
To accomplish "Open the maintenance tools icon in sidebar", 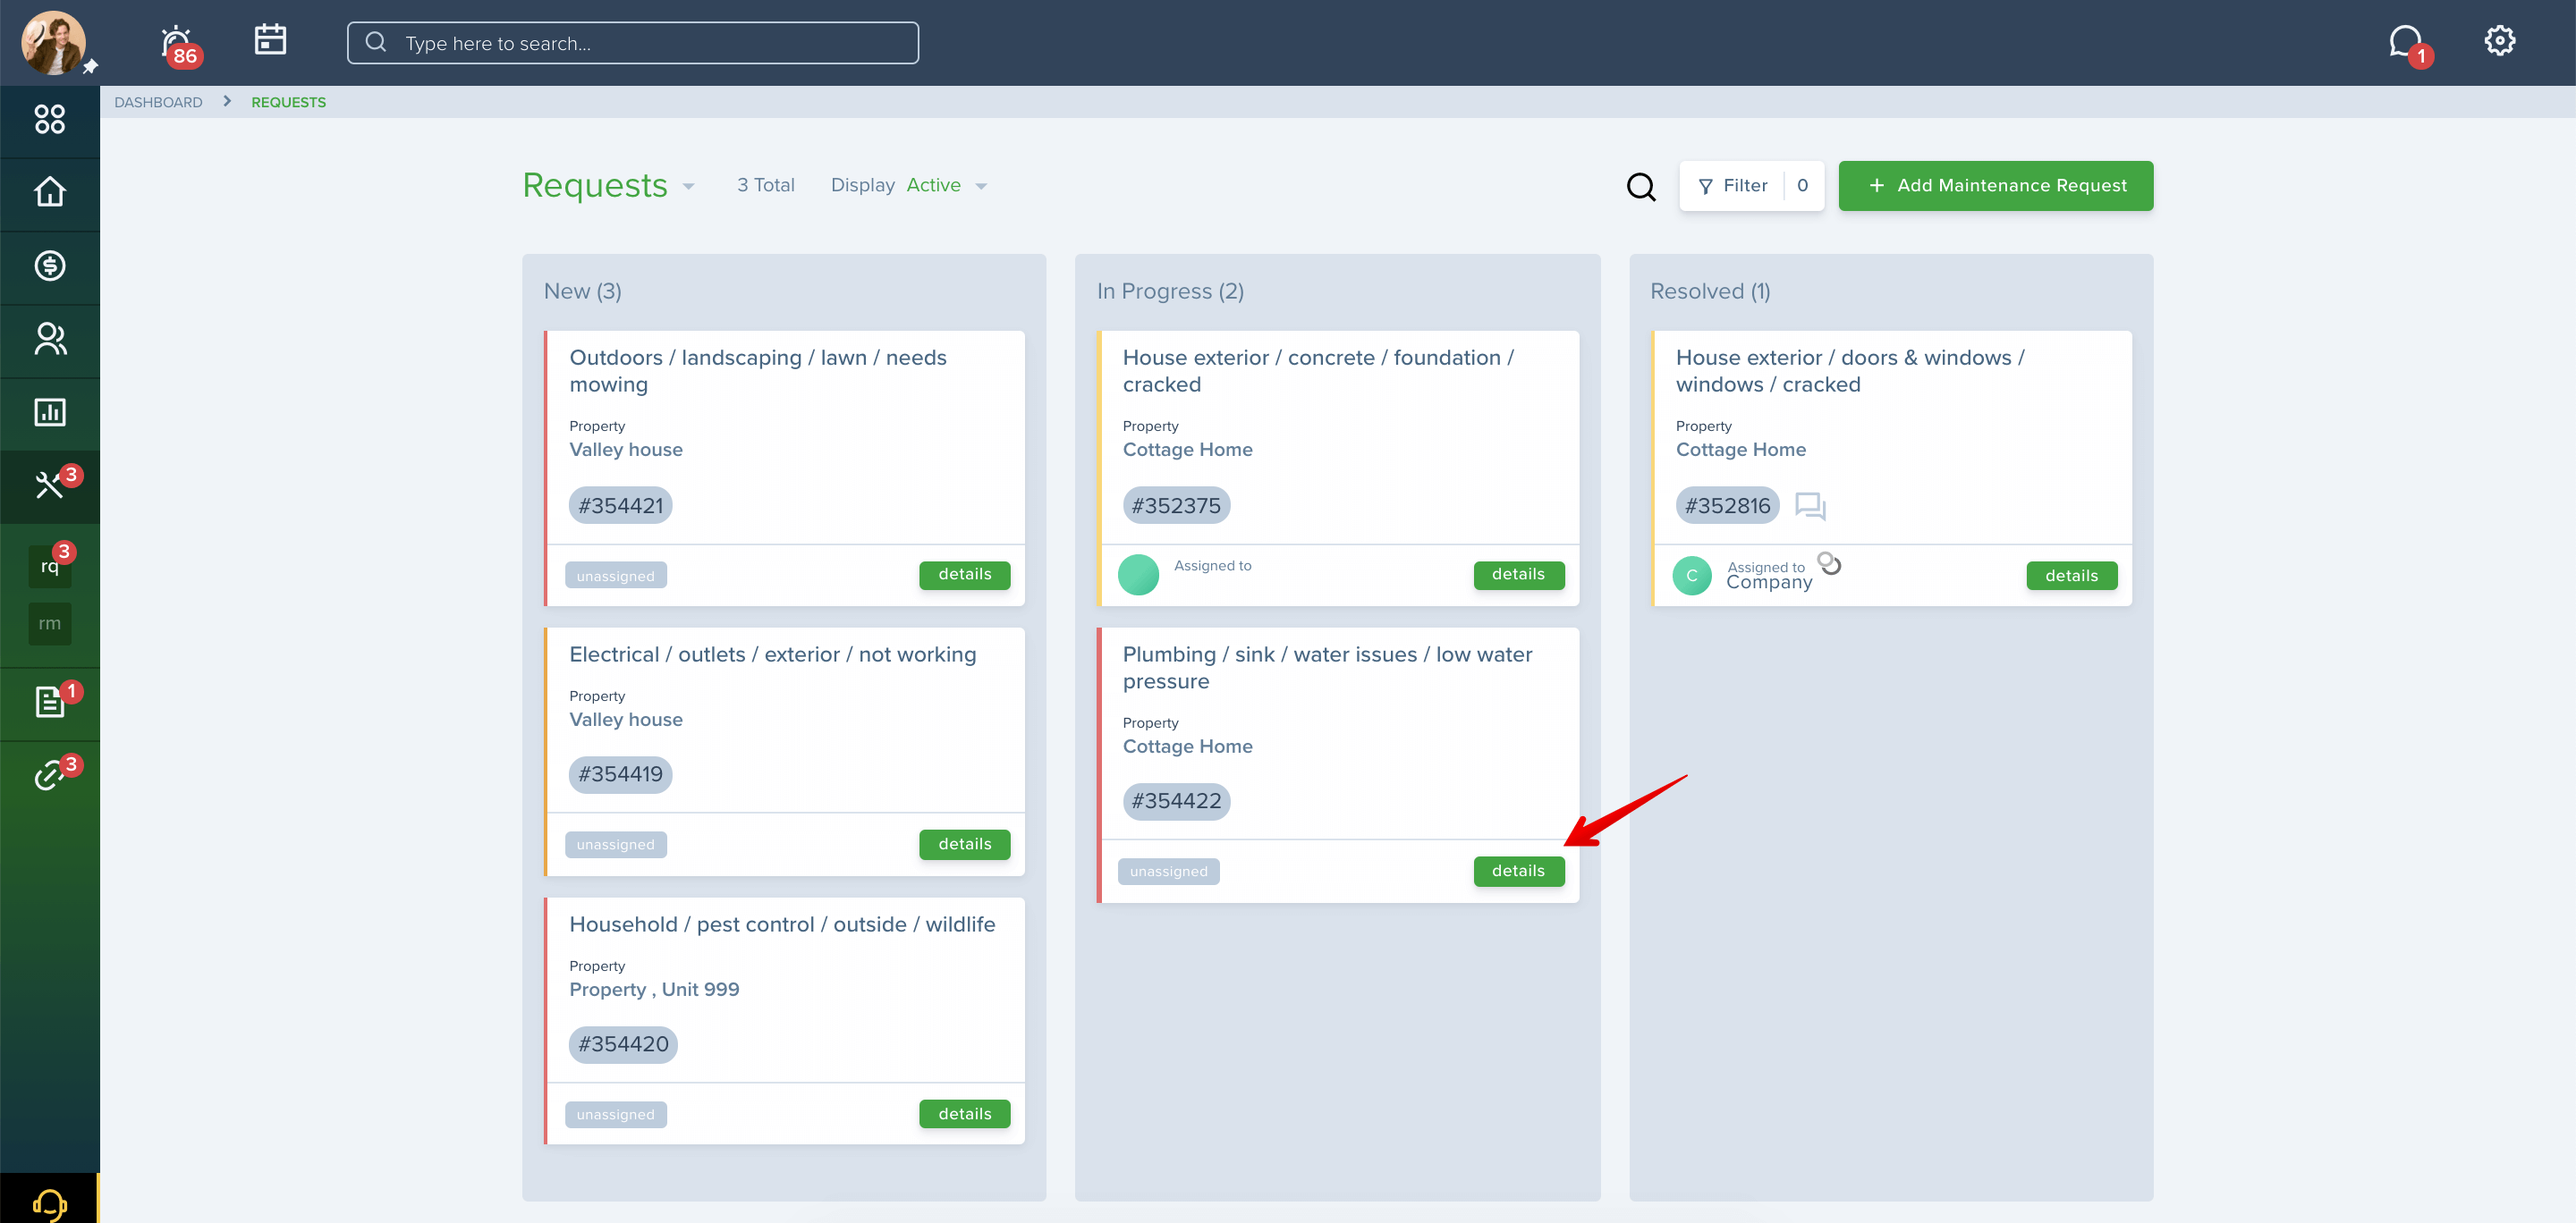I will coord(50,485).
